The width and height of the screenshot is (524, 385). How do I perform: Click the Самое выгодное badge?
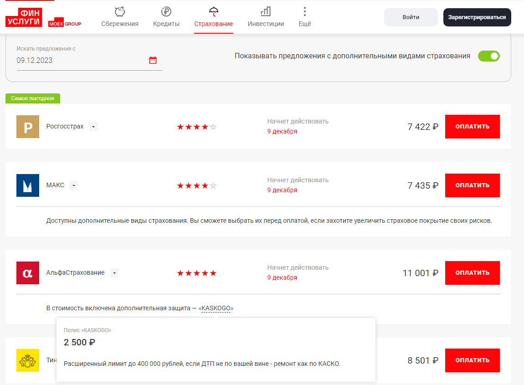click(33, 98)
